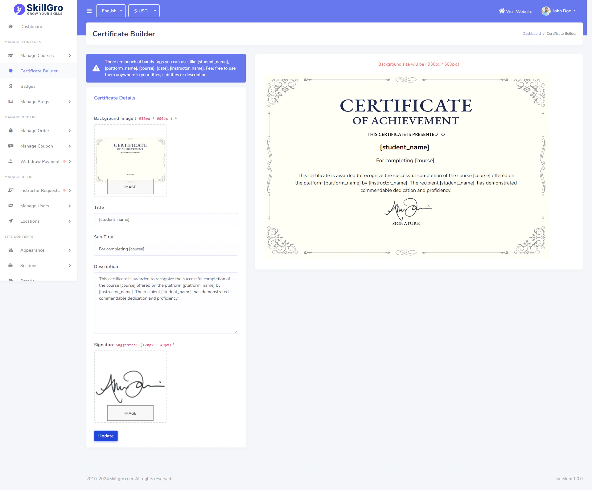
Task: Click the Badges award icon
Action: pos(11,86)
